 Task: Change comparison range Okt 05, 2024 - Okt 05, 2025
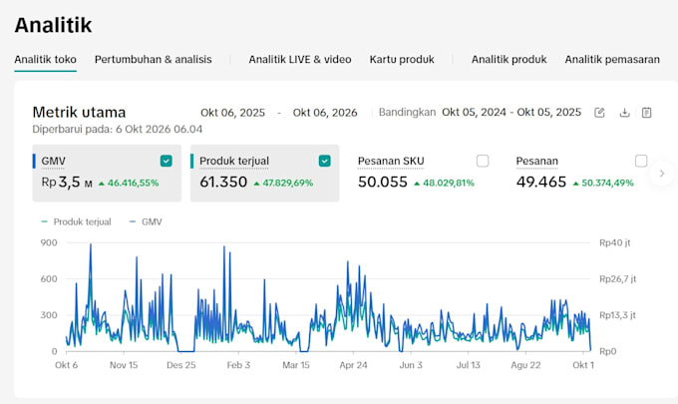pos(511,112)
